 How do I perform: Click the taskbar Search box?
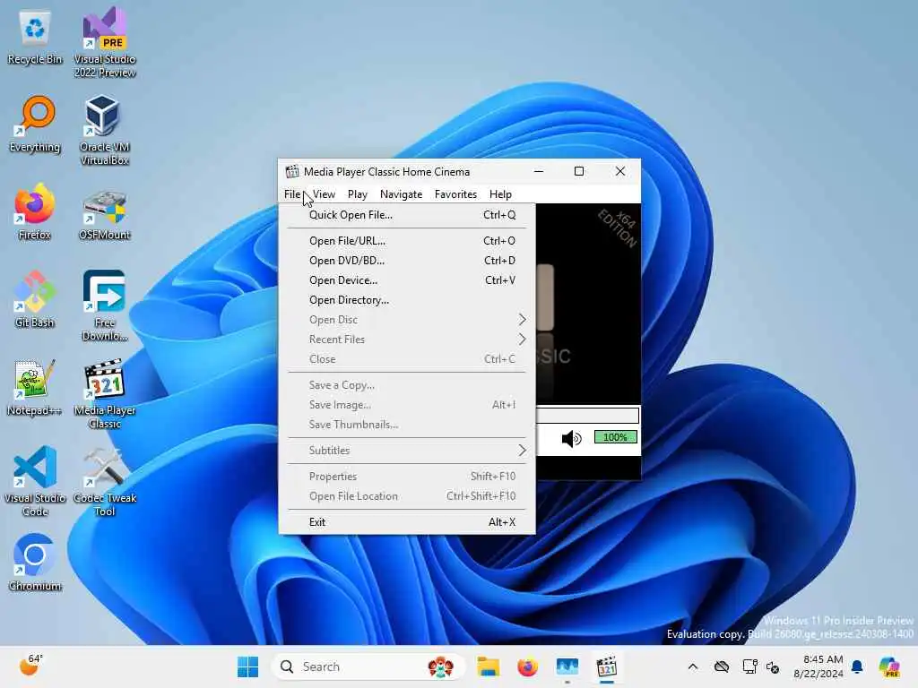tap(368, 666)
